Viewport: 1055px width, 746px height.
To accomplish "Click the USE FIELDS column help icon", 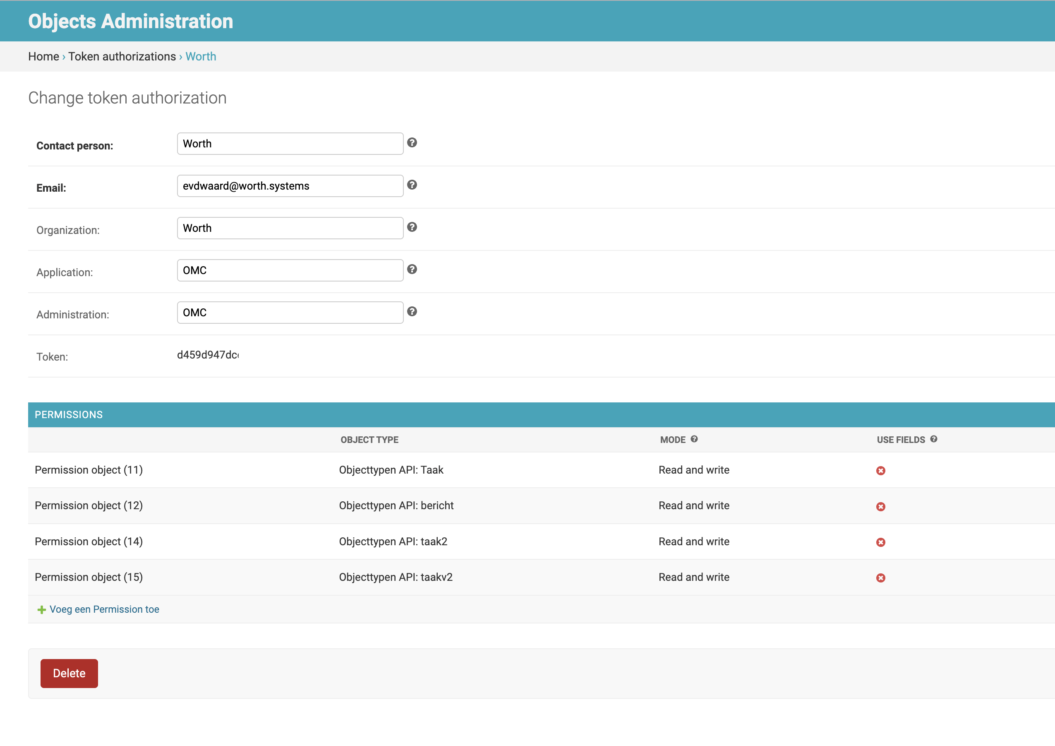I will (x=933, y=439).
